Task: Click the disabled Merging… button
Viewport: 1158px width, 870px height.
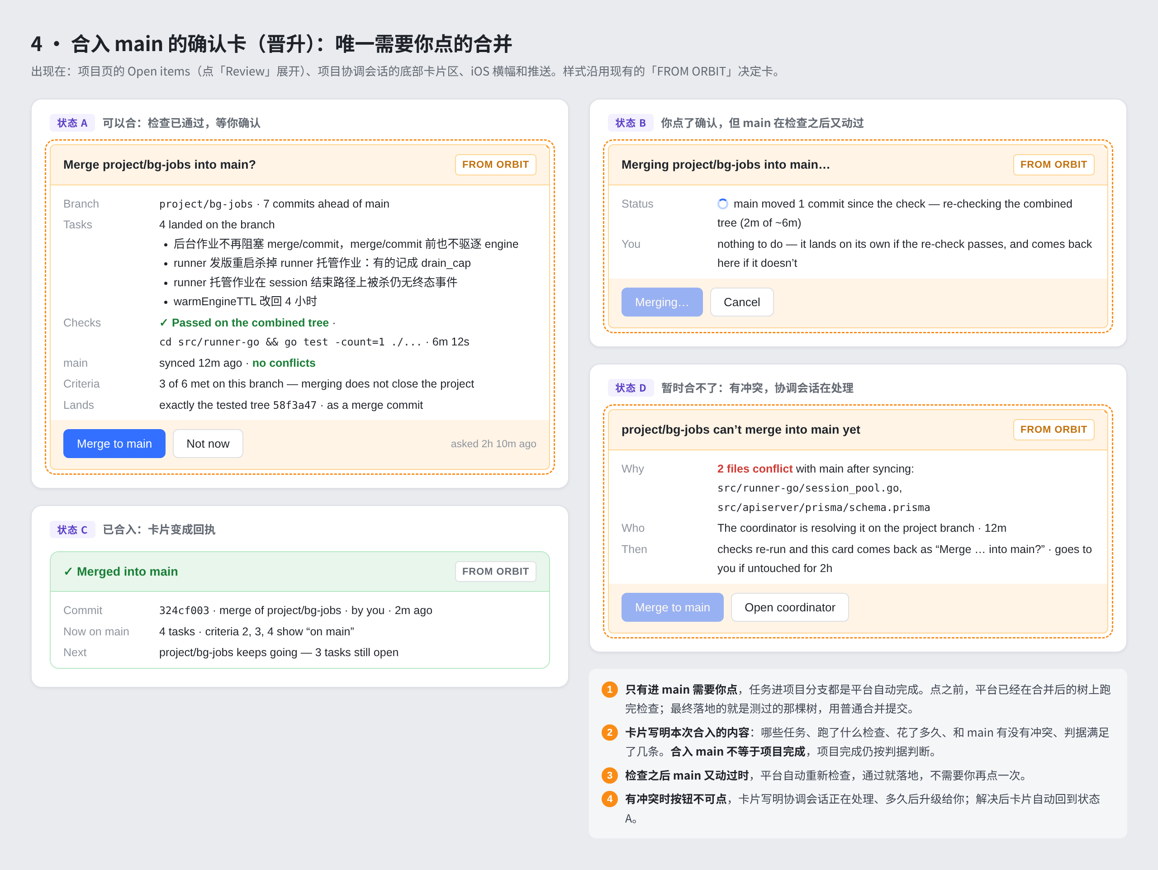Action: (x=662, y=302)
